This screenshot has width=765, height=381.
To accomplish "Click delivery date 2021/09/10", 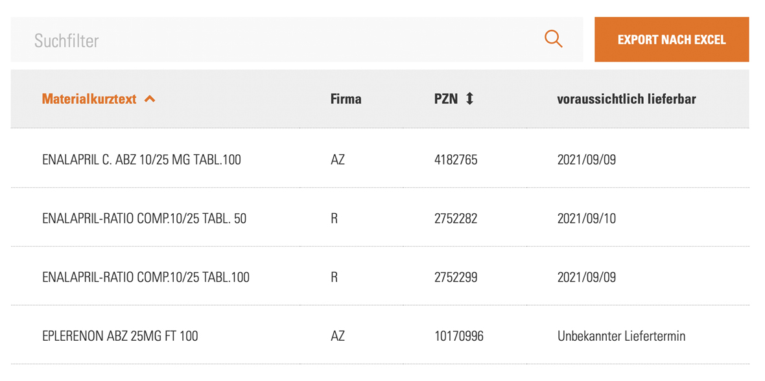I will (x=586, y=219).
